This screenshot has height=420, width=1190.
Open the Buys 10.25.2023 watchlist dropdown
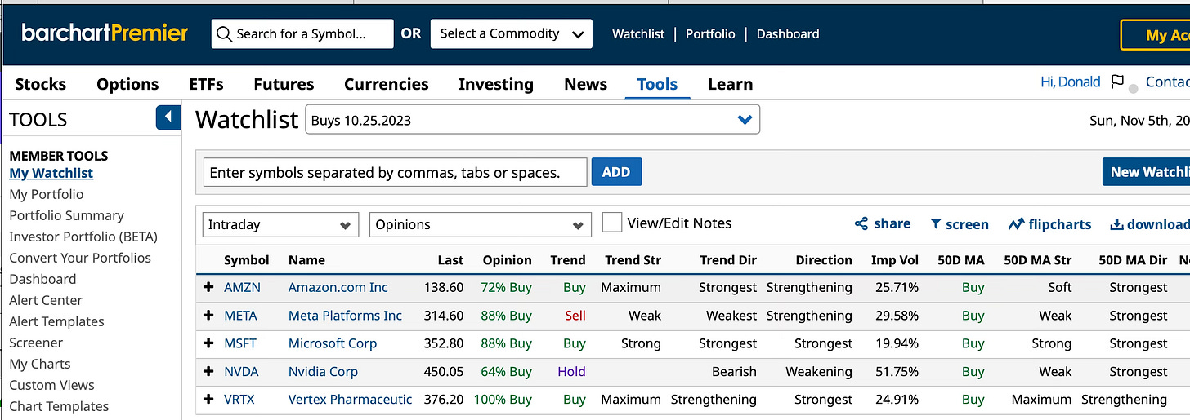point(533,120)
